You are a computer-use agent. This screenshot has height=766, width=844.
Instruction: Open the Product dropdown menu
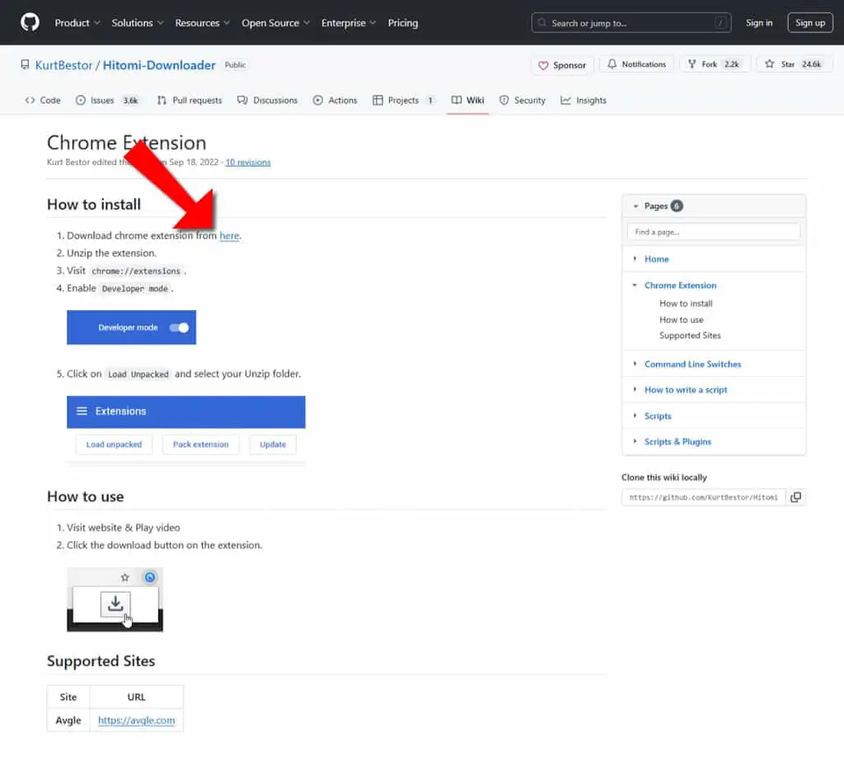pyautogui.click(x=77, y=22)
